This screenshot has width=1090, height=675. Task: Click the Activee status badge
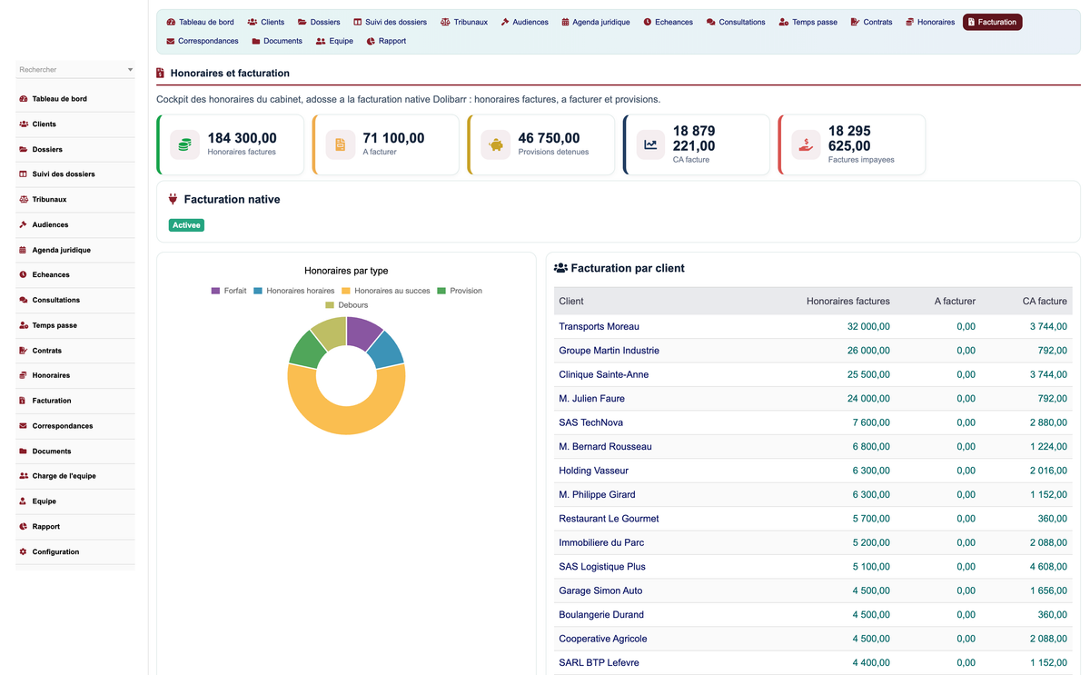186,225
